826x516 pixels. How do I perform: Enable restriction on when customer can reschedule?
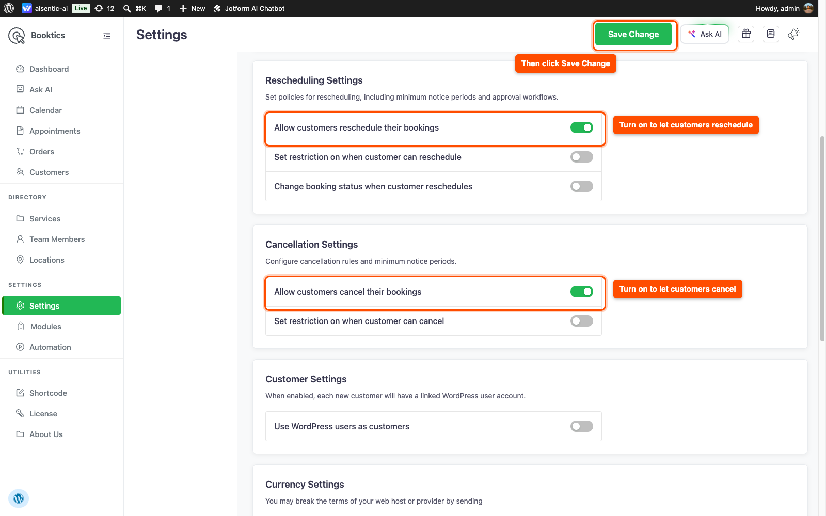(582, 157)
